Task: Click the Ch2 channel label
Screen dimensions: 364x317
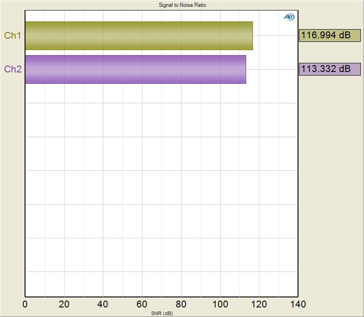Action: tap(13, 69)
